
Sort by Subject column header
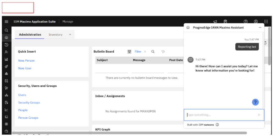pos(102,60)
